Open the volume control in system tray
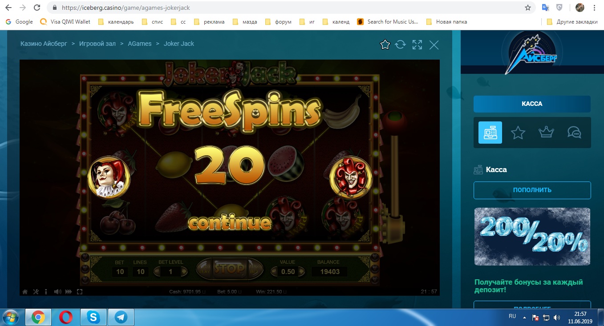 click(556, 318)
